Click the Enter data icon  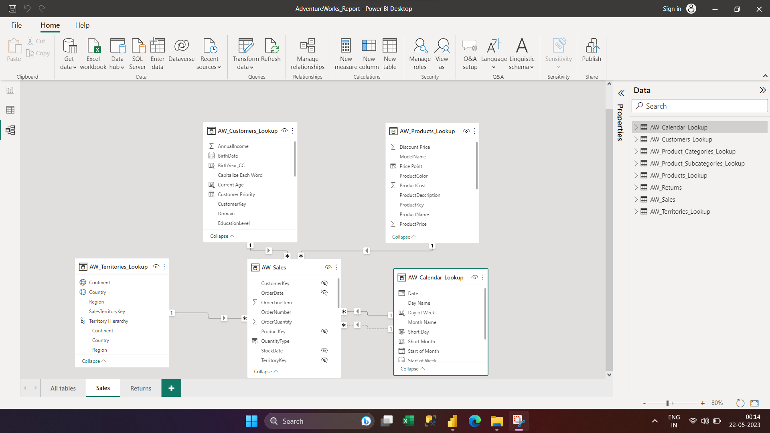click(157, 46)
